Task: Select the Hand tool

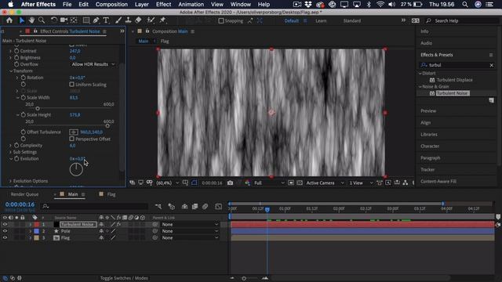Action: tap(31, 20)
